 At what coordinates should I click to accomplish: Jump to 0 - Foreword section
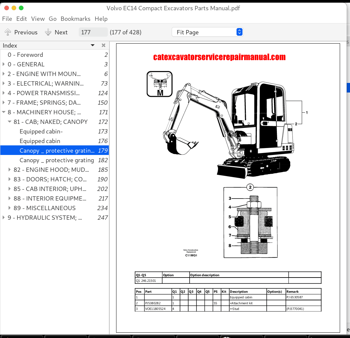(25, 55)
